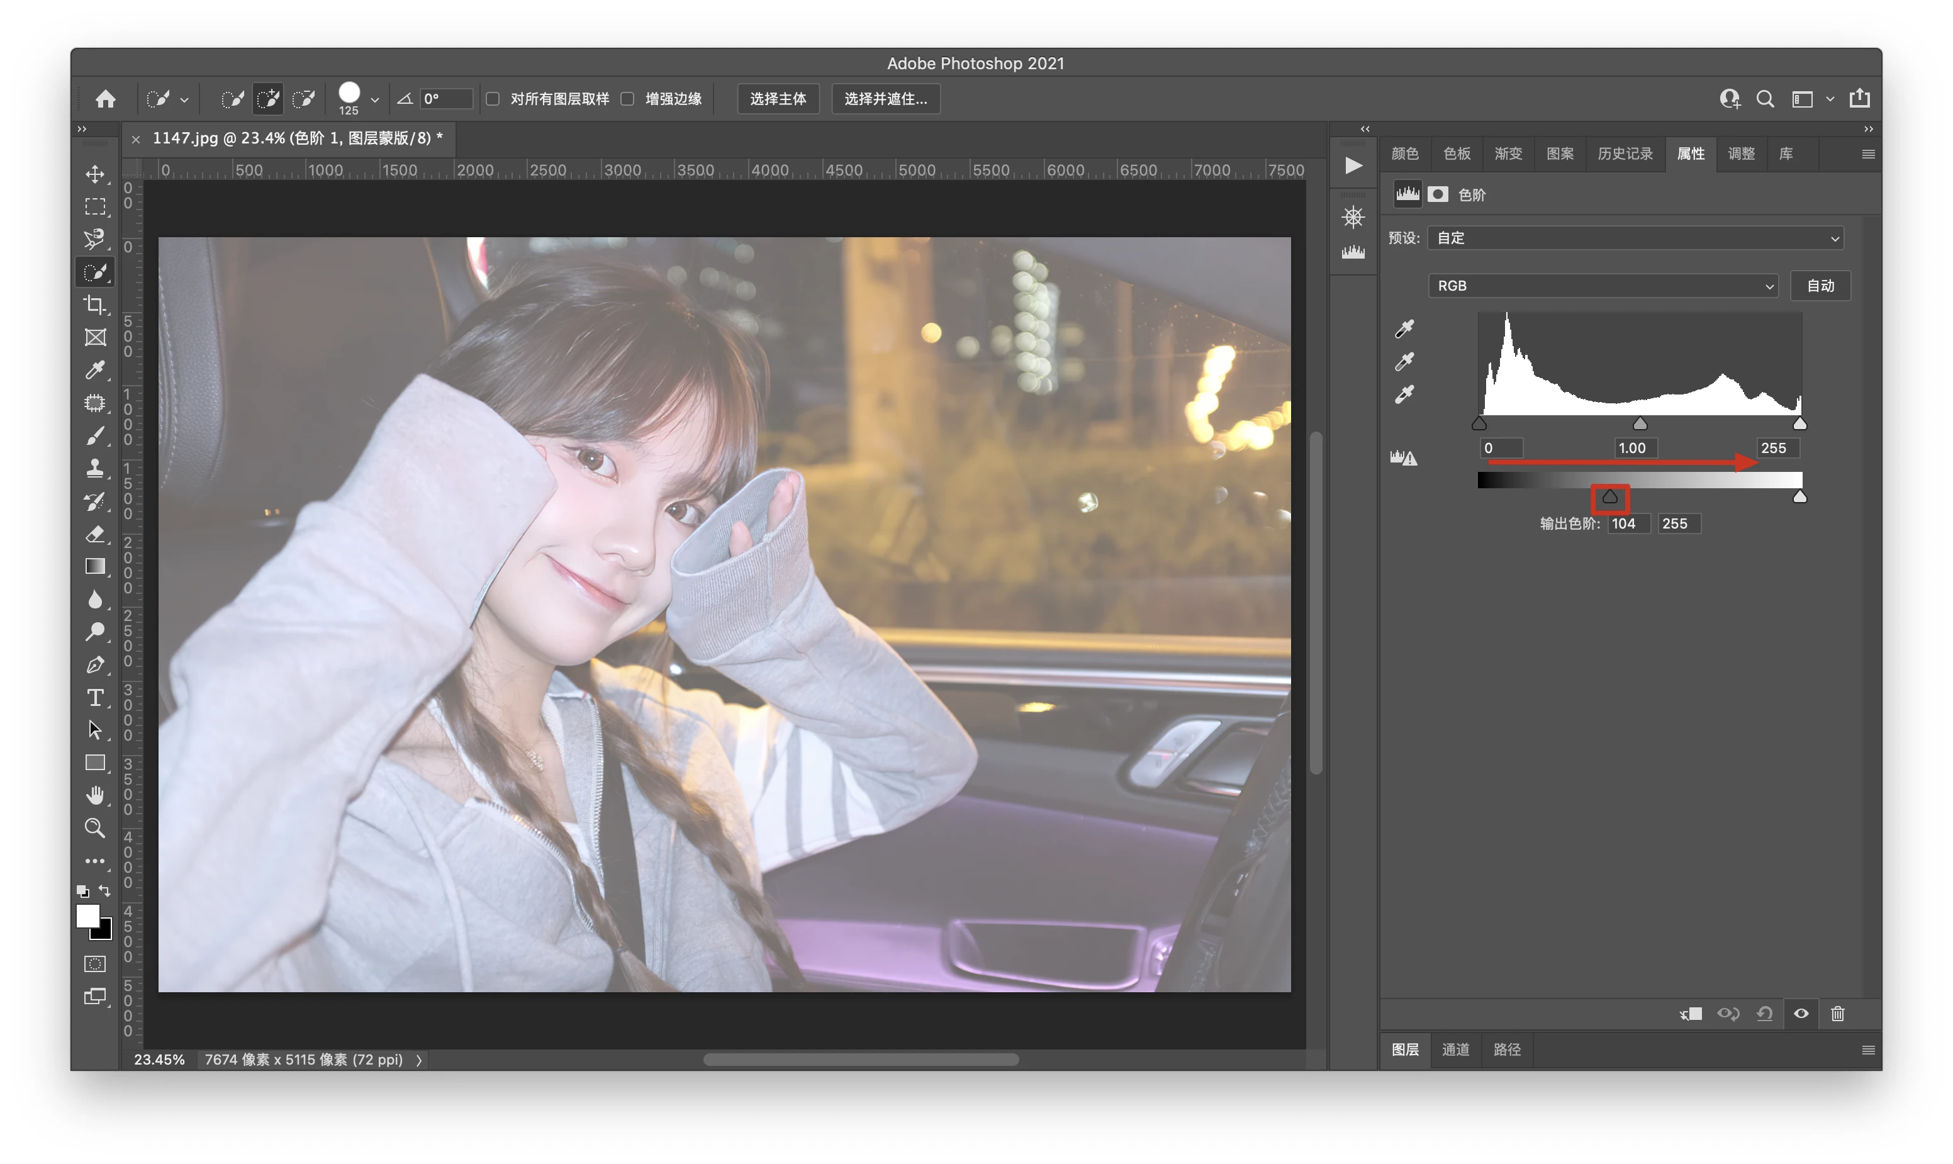Enable sample all layers checkbox
The height and width of the screenshot is (1164, 1953).
point(493,99)
